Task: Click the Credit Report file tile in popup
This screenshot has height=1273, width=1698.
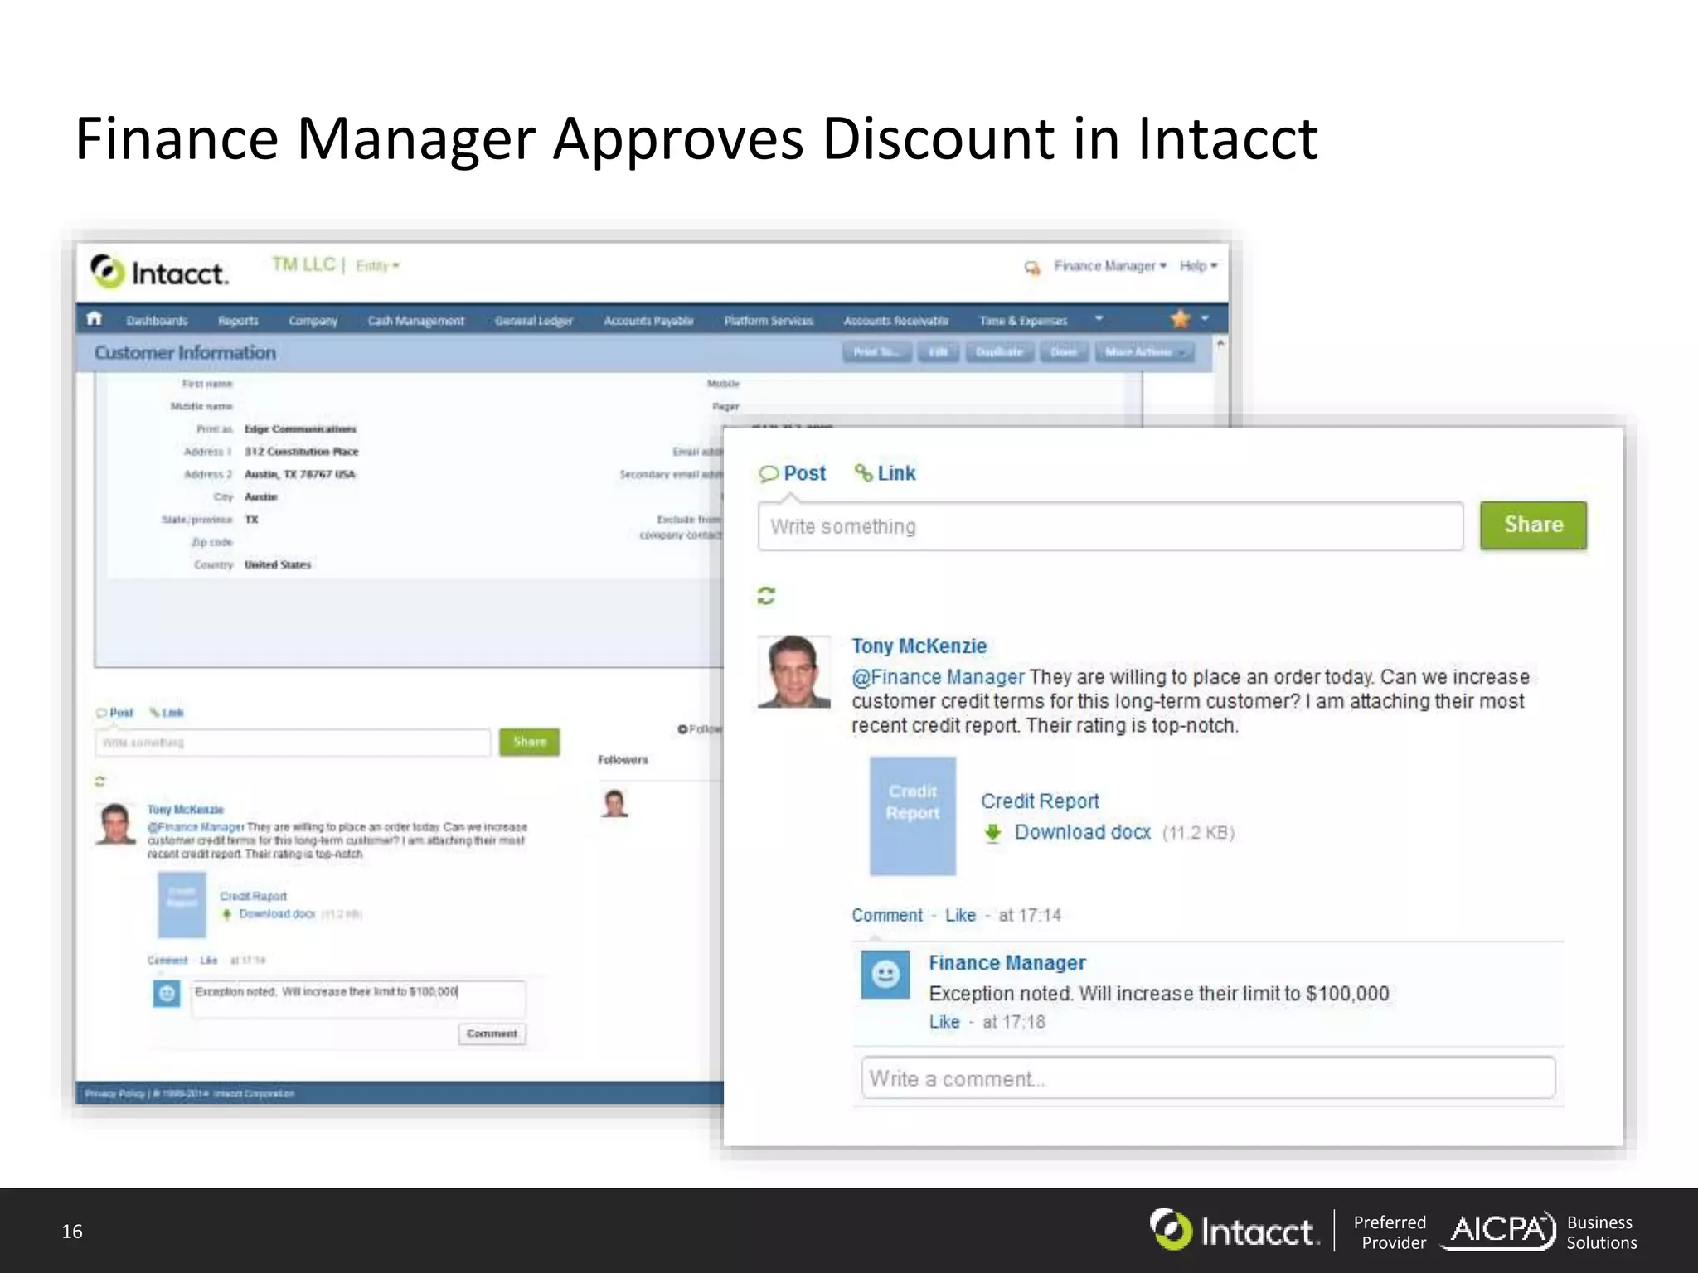Action: click(912, 816)
